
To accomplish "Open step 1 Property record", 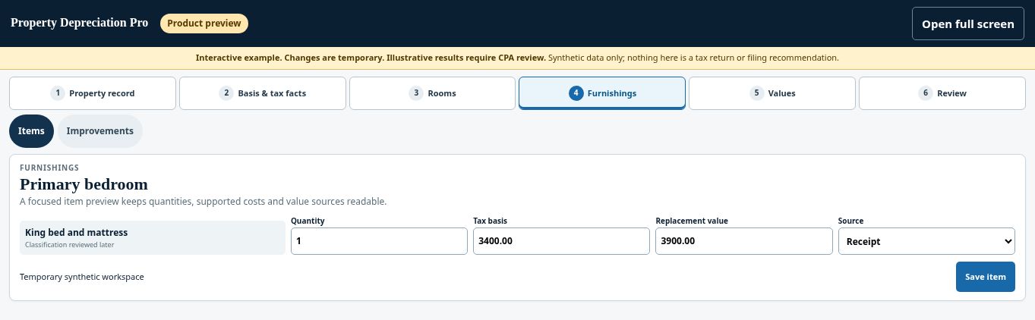I will (x=93, y=93).
